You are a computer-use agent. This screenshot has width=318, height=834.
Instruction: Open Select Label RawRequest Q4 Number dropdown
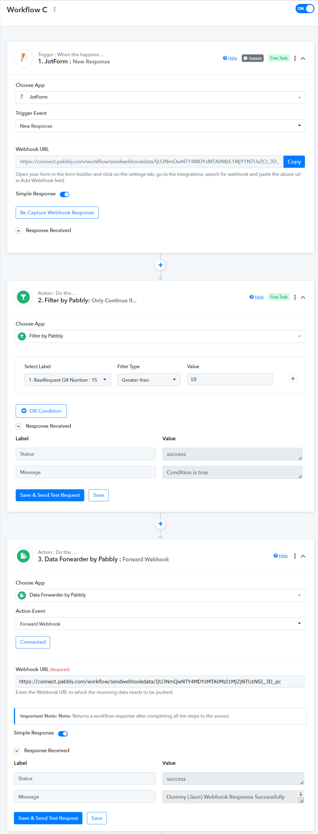coord(67,380)
